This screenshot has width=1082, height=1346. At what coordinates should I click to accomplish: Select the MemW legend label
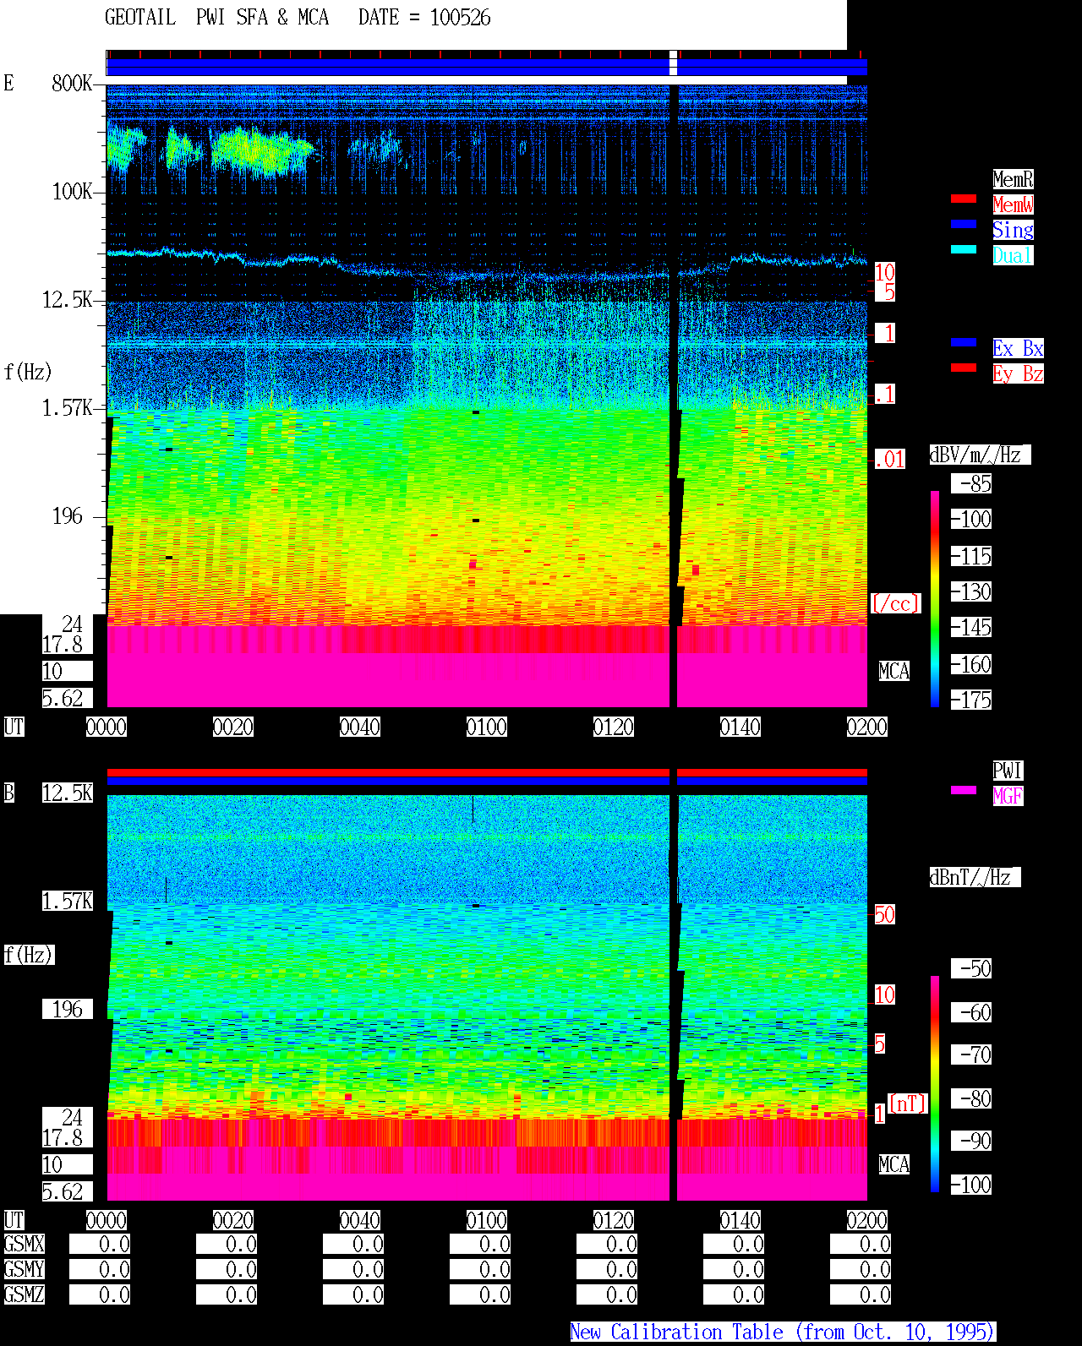point(1013,204)
